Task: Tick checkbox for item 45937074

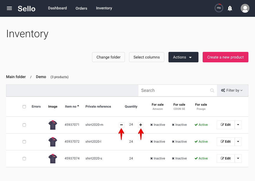Action: [24, 159]
